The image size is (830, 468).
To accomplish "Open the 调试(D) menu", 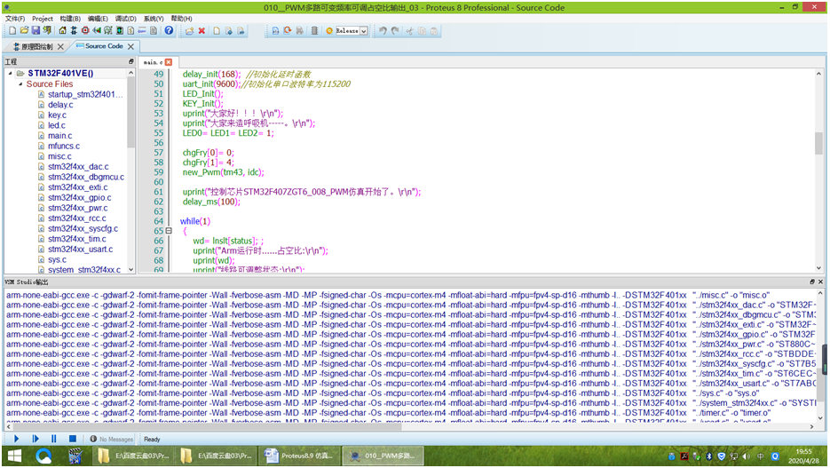I will [125, 19].
